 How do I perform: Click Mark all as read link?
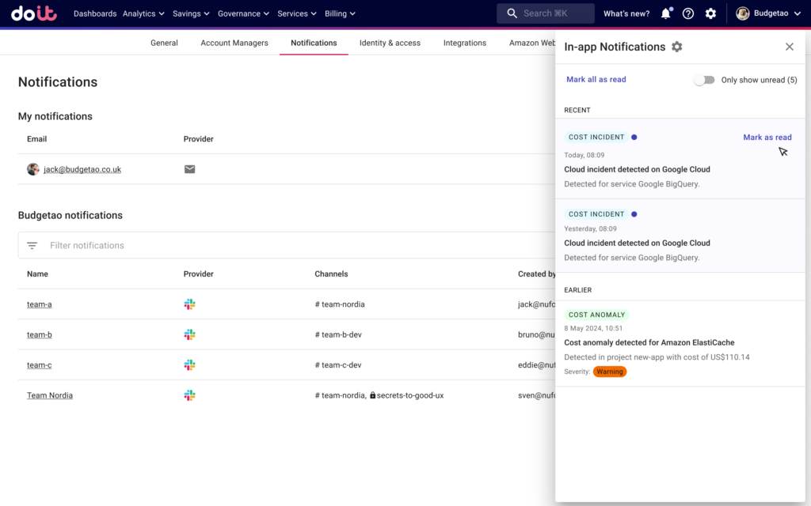(x=596, y=80)
